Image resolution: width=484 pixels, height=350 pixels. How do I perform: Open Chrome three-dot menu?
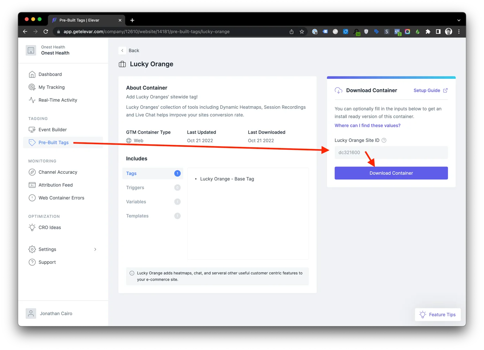pos(459,32)
